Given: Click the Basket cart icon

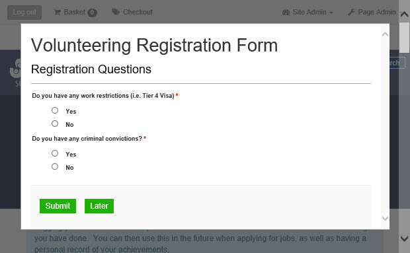Looking at the screenshot, I should pos(58,12).
